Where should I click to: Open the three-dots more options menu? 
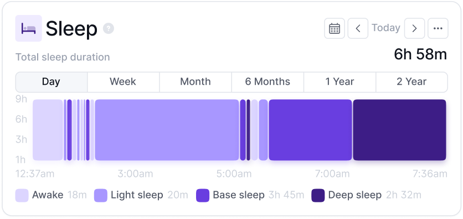coord(438,28)
